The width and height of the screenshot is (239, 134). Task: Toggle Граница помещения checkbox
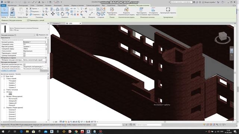[24, 55]
